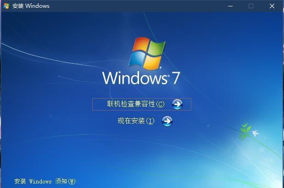
Task: Select the 联机检查兼容性(C) option text
Action: tap(136, 104)
